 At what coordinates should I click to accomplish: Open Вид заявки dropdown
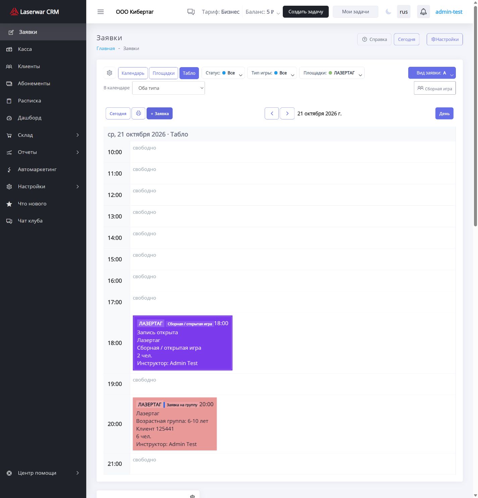click(432, 73)
